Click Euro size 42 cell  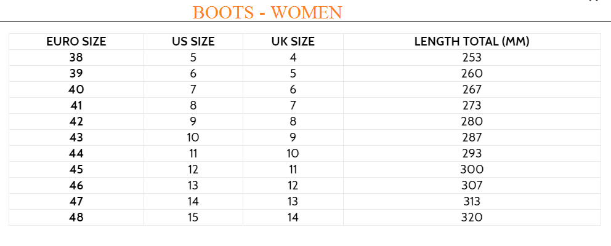(x=76, y=121)
